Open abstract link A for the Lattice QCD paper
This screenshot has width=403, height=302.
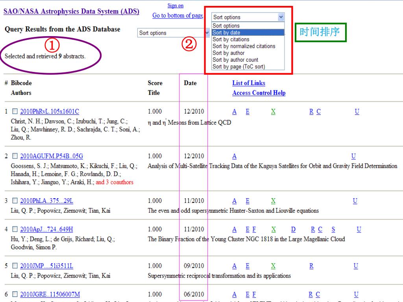pyautogui.click(x=235, y=111)
